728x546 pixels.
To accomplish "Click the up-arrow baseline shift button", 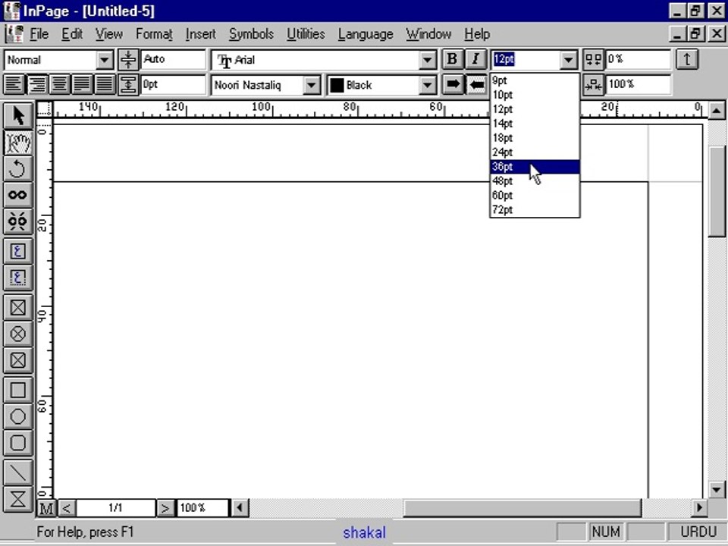I will point(687,59).
